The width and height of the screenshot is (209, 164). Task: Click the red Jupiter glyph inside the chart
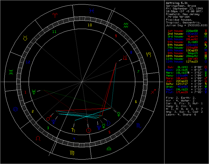point(125,57)
